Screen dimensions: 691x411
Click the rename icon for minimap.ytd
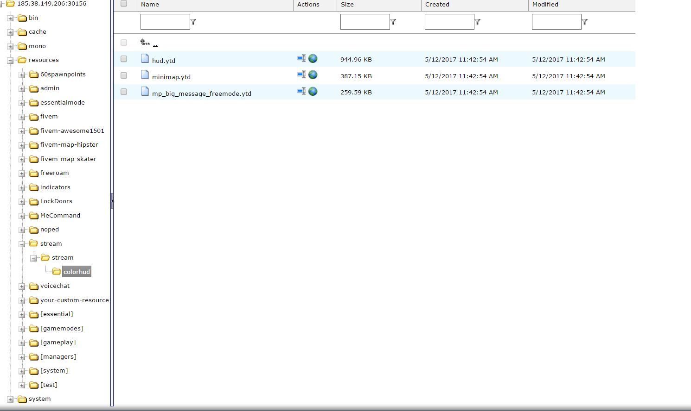[301, 75]
